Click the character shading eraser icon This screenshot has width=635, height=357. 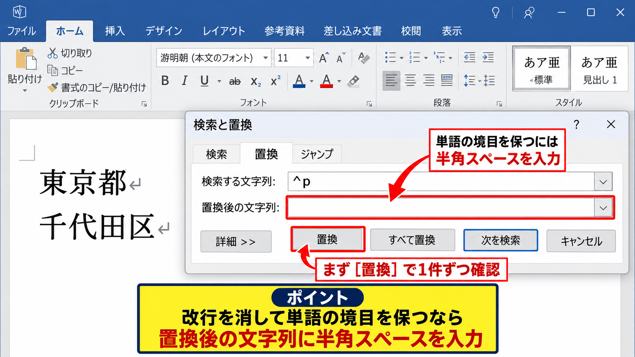pos(354,81)
